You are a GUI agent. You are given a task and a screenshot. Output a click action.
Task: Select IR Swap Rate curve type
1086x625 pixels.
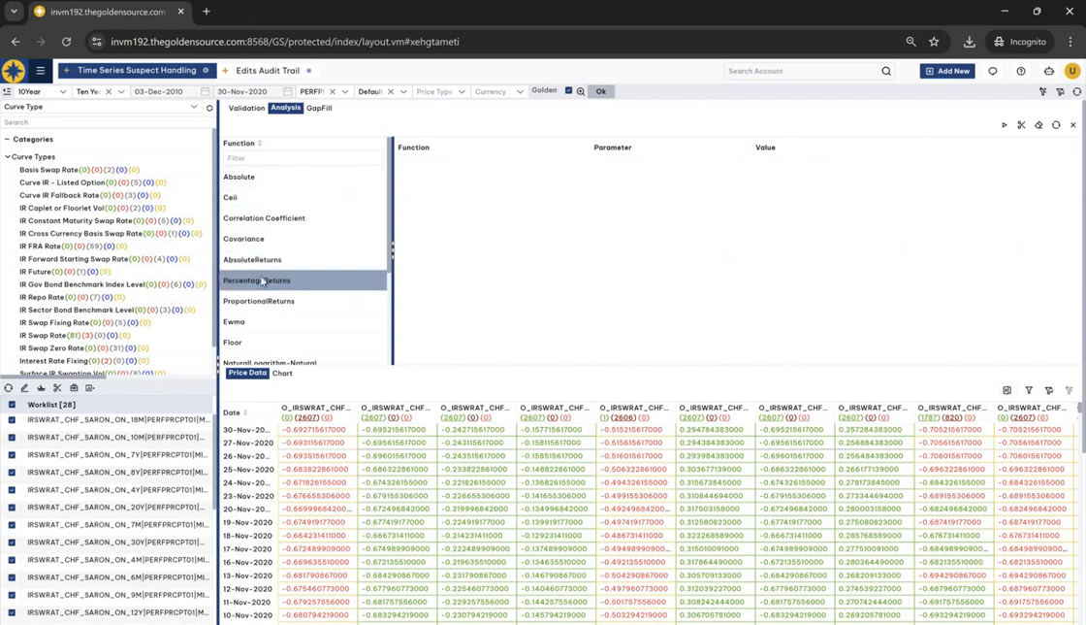(x=43, y=336)
